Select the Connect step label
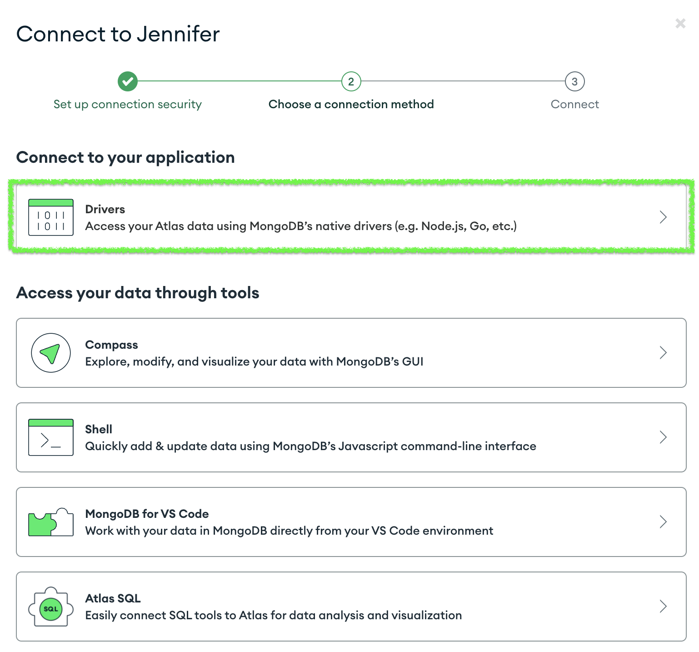 (x=574, y=104)
